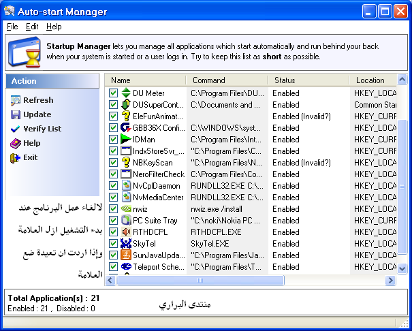This screenshot has height=331, width=412.
Task: Click the Refresh action label
Action: point(38,100)
